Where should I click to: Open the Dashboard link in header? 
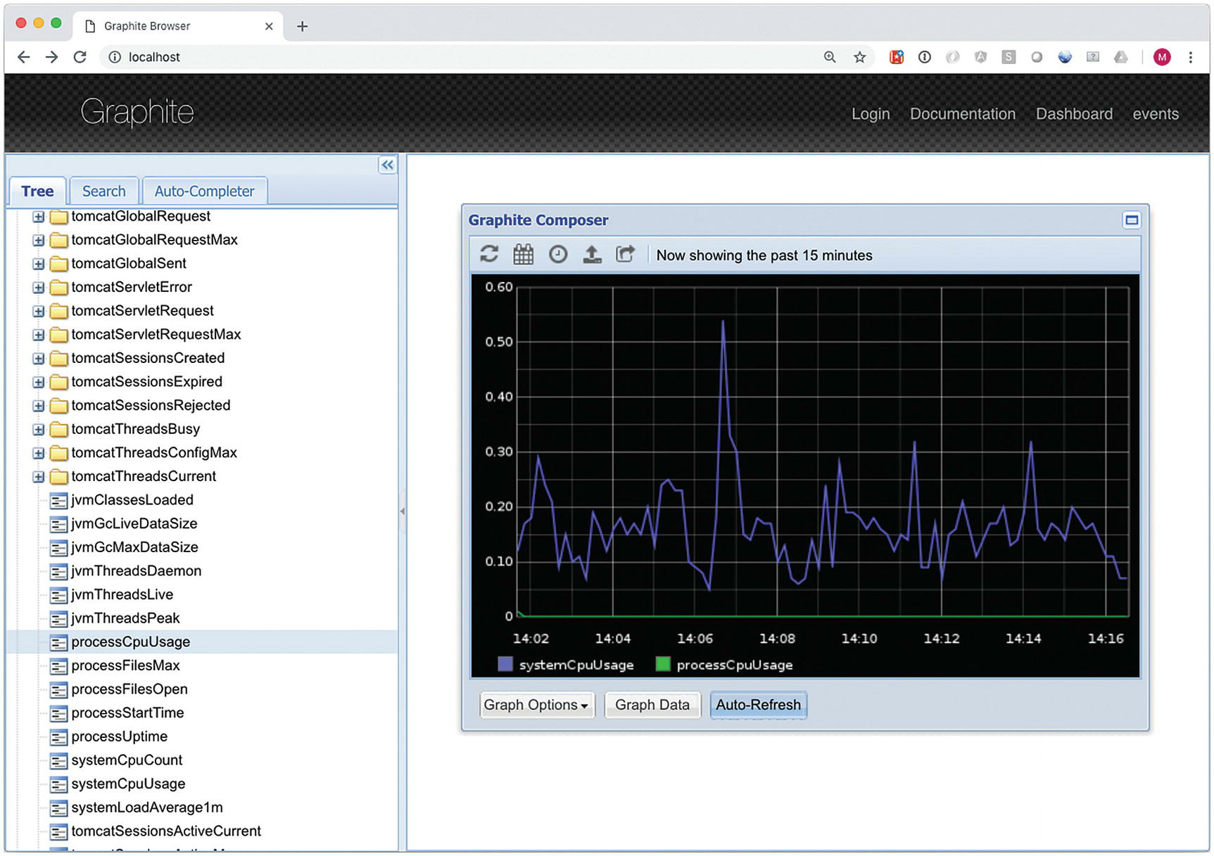1073,114
